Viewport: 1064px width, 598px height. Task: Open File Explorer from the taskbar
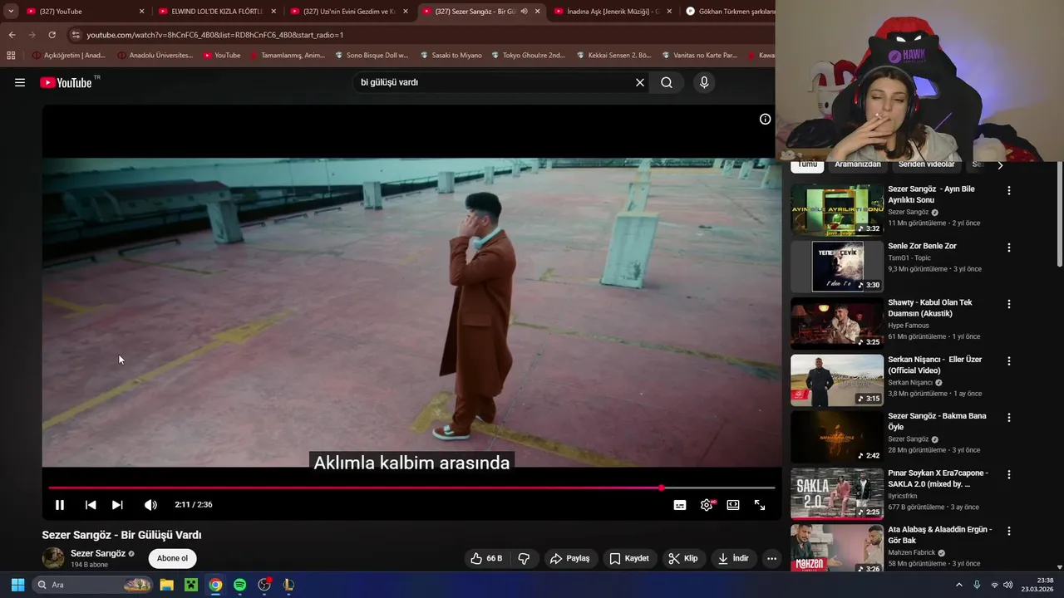point(166,585)
